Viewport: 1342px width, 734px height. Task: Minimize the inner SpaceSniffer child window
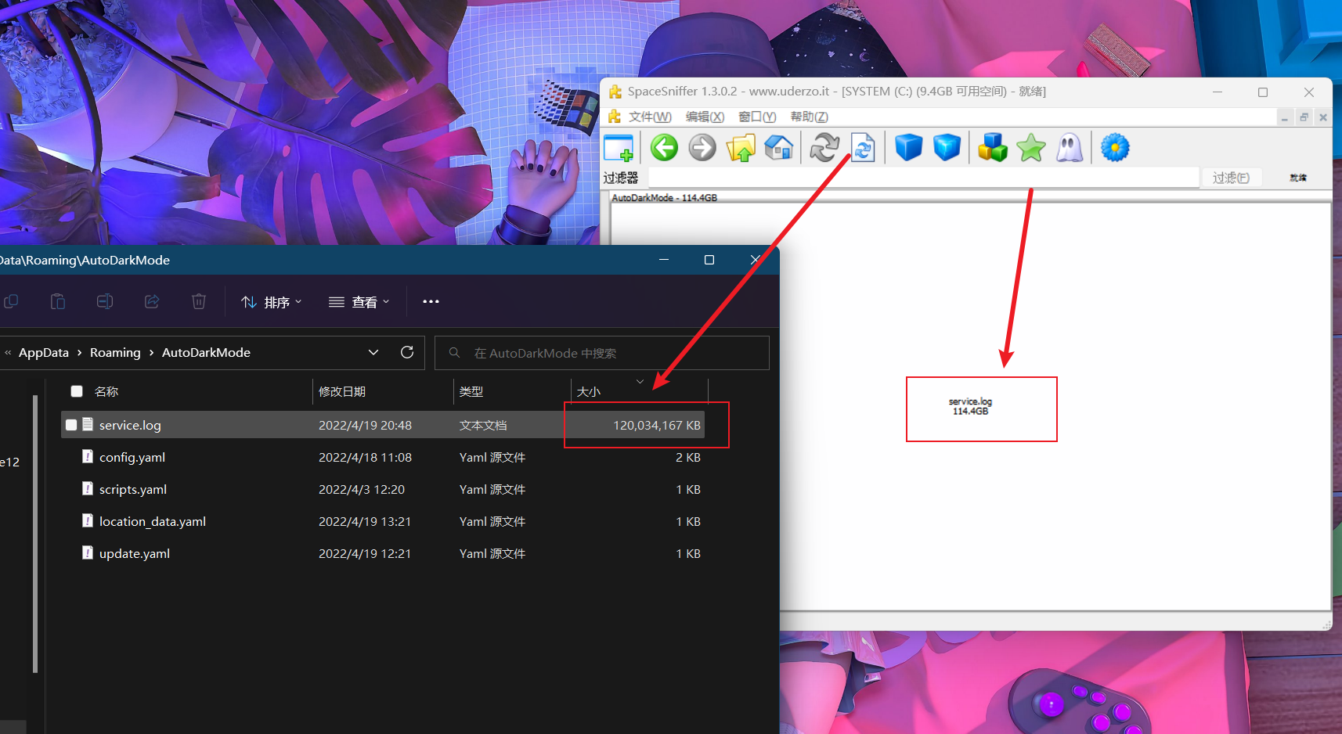(x=1285, y=117)
